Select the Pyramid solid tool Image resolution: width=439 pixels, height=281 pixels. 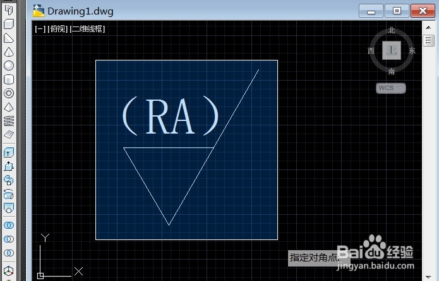(9, 107)
